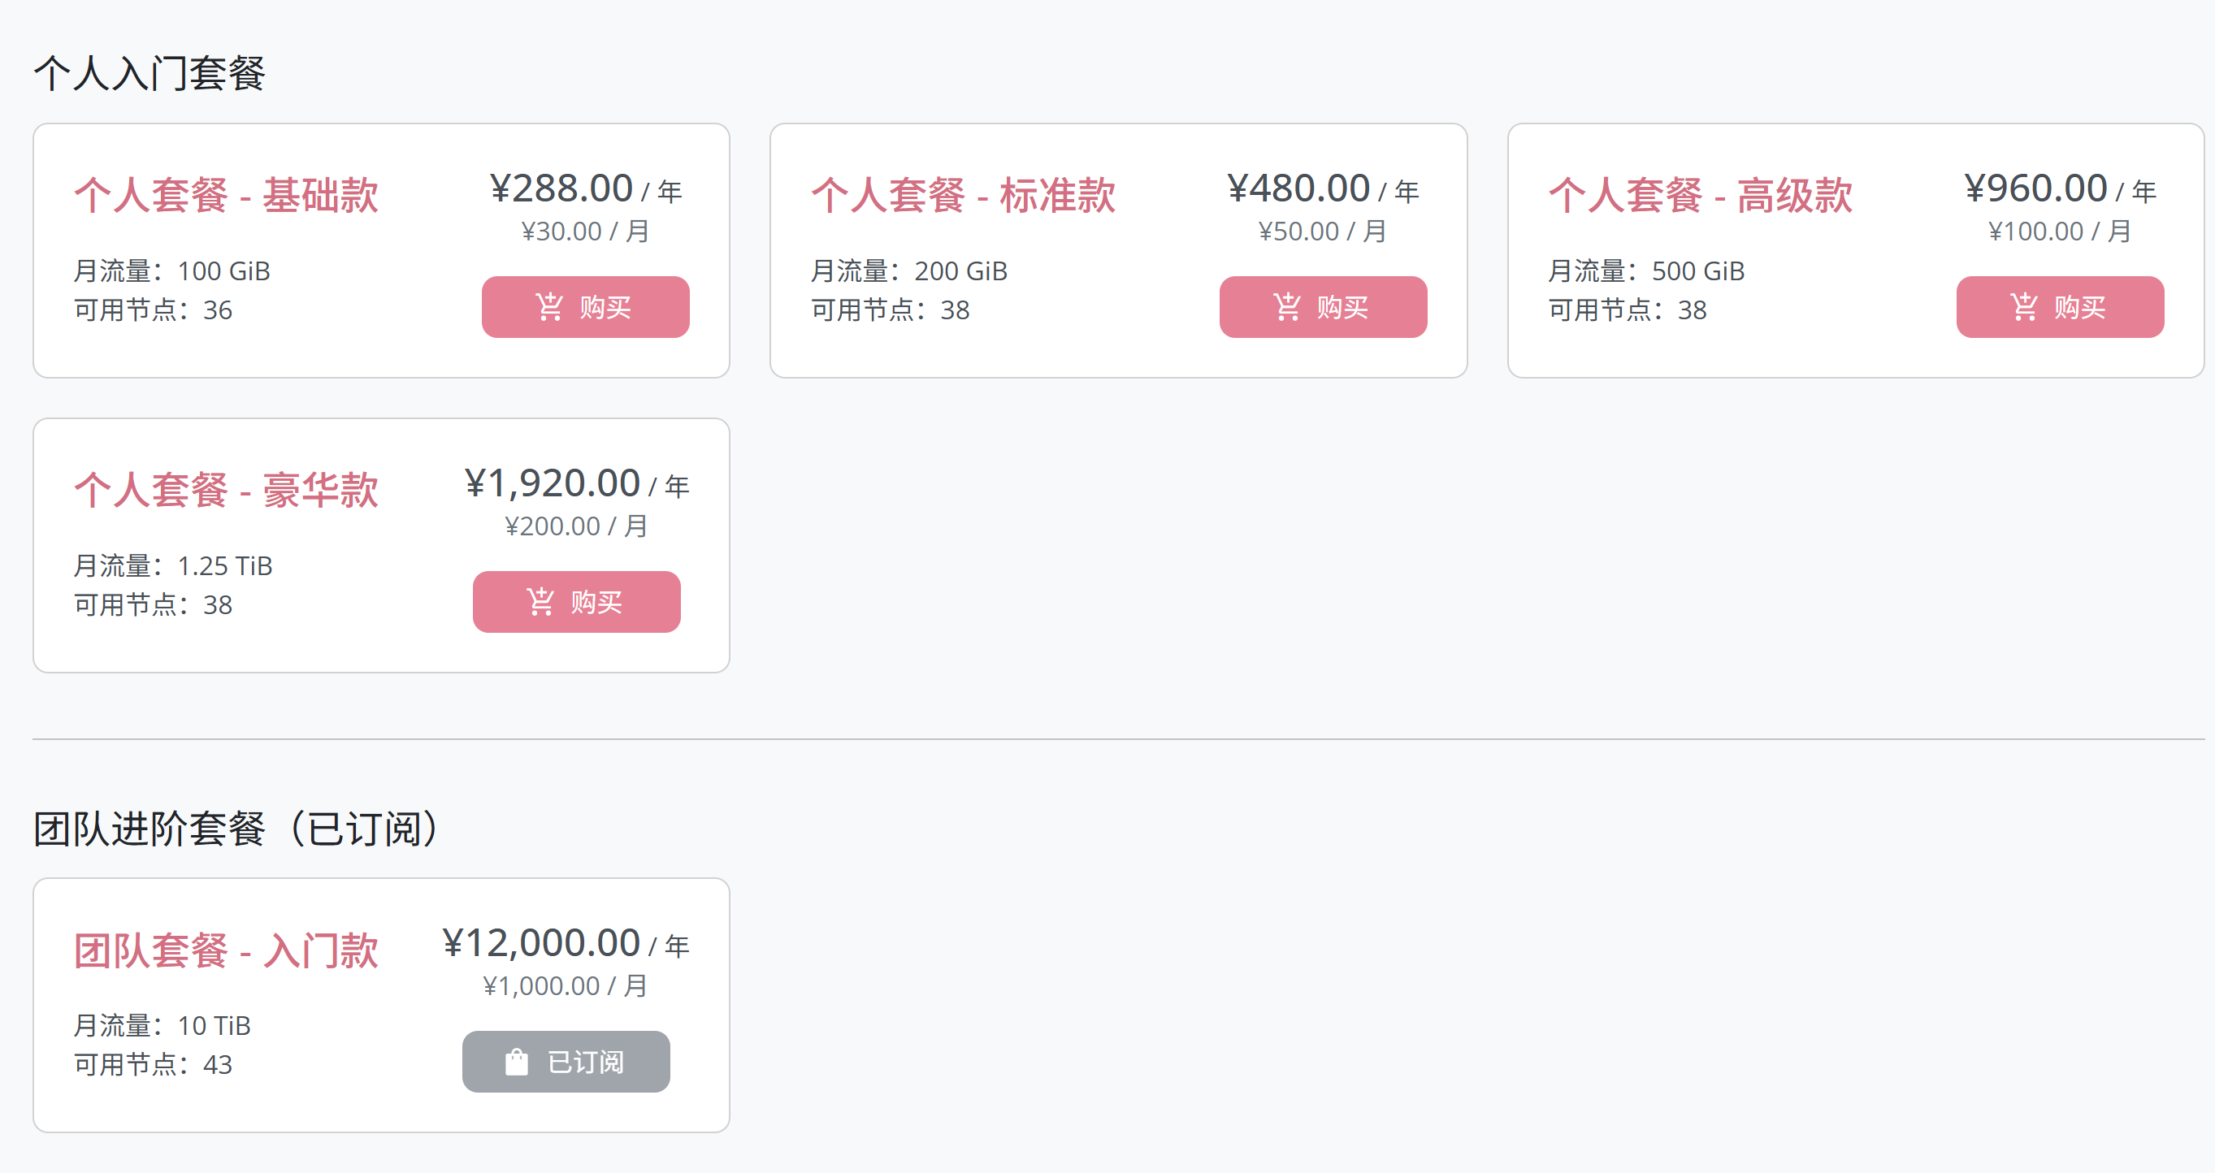
Task: Buy the 个人套餐 - 标准款 plan
Action: click(x=1324, y=307)
